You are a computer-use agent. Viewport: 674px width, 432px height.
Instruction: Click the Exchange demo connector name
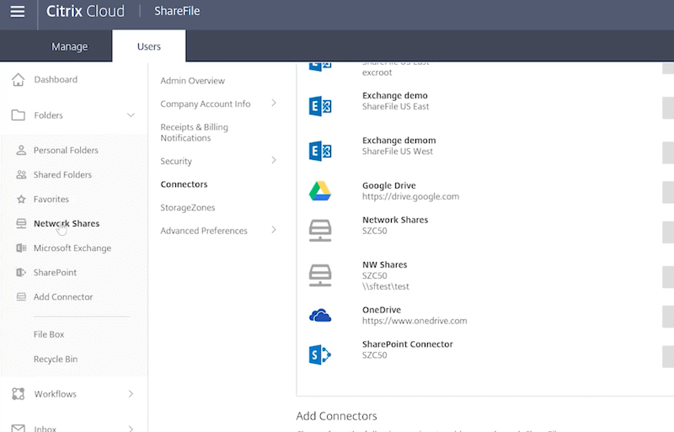coord(395,95)
